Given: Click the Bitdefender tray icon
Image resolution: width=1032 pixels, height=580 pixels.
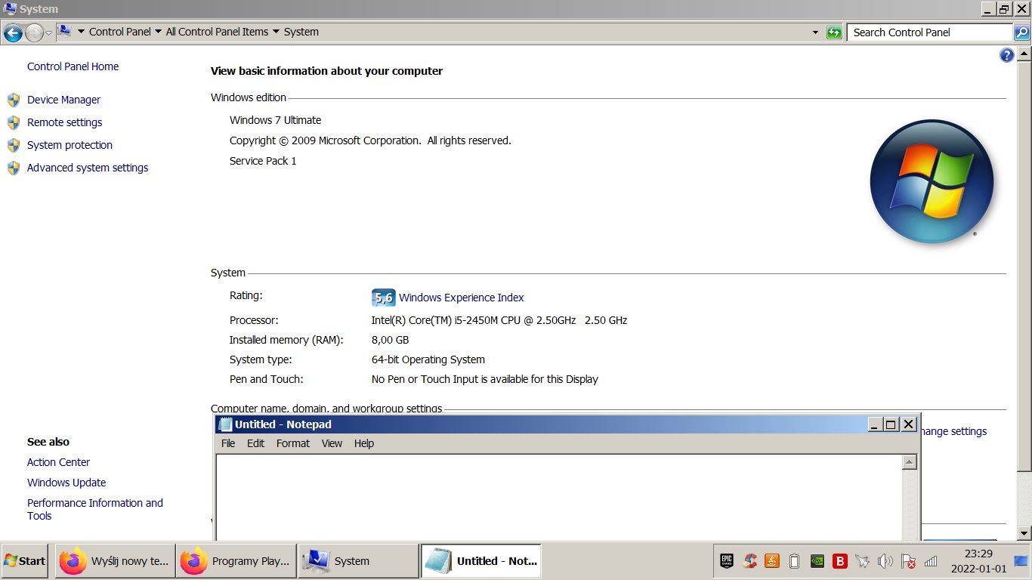Looking at the screenshot, I should click(x=839, y=561).
